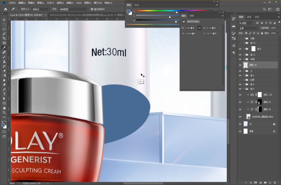
Task: Toggle the link width and height icon
Action: point(199,28)
